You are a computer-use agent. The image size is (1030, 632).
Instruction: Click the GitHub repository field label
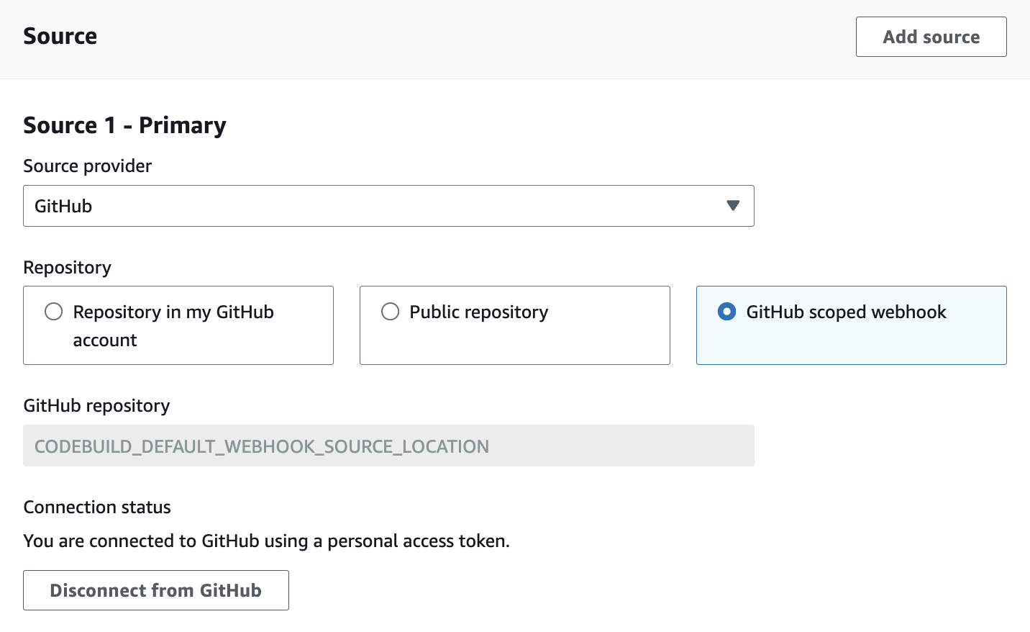(x=96, y=405)
